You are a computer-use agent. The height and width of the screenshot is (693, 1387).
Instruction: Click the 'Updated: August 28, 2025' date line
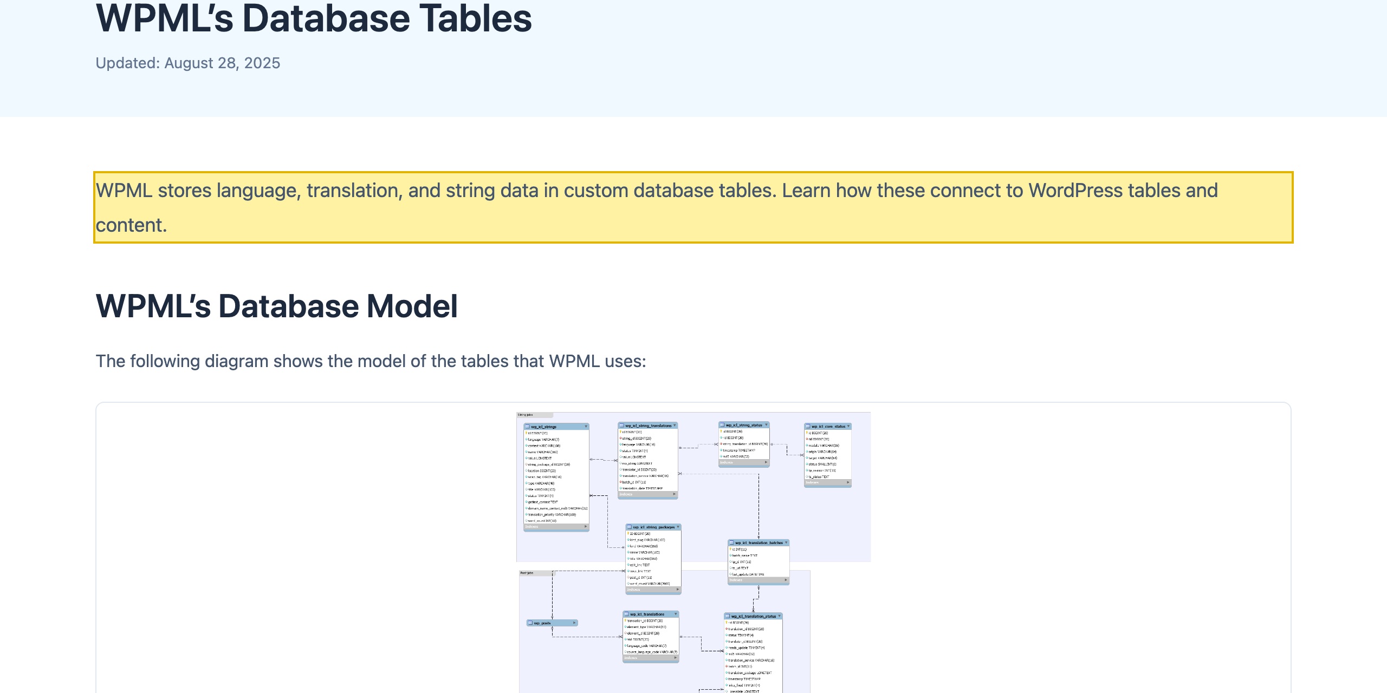(188, 63)
